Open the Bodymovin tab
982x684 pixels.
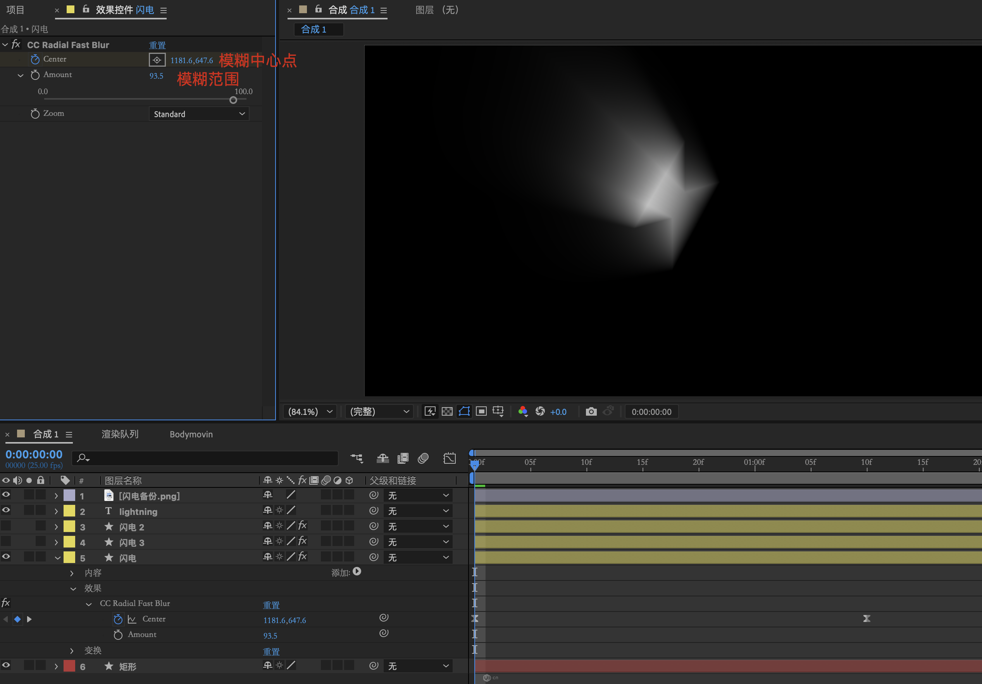coord(191,434)
